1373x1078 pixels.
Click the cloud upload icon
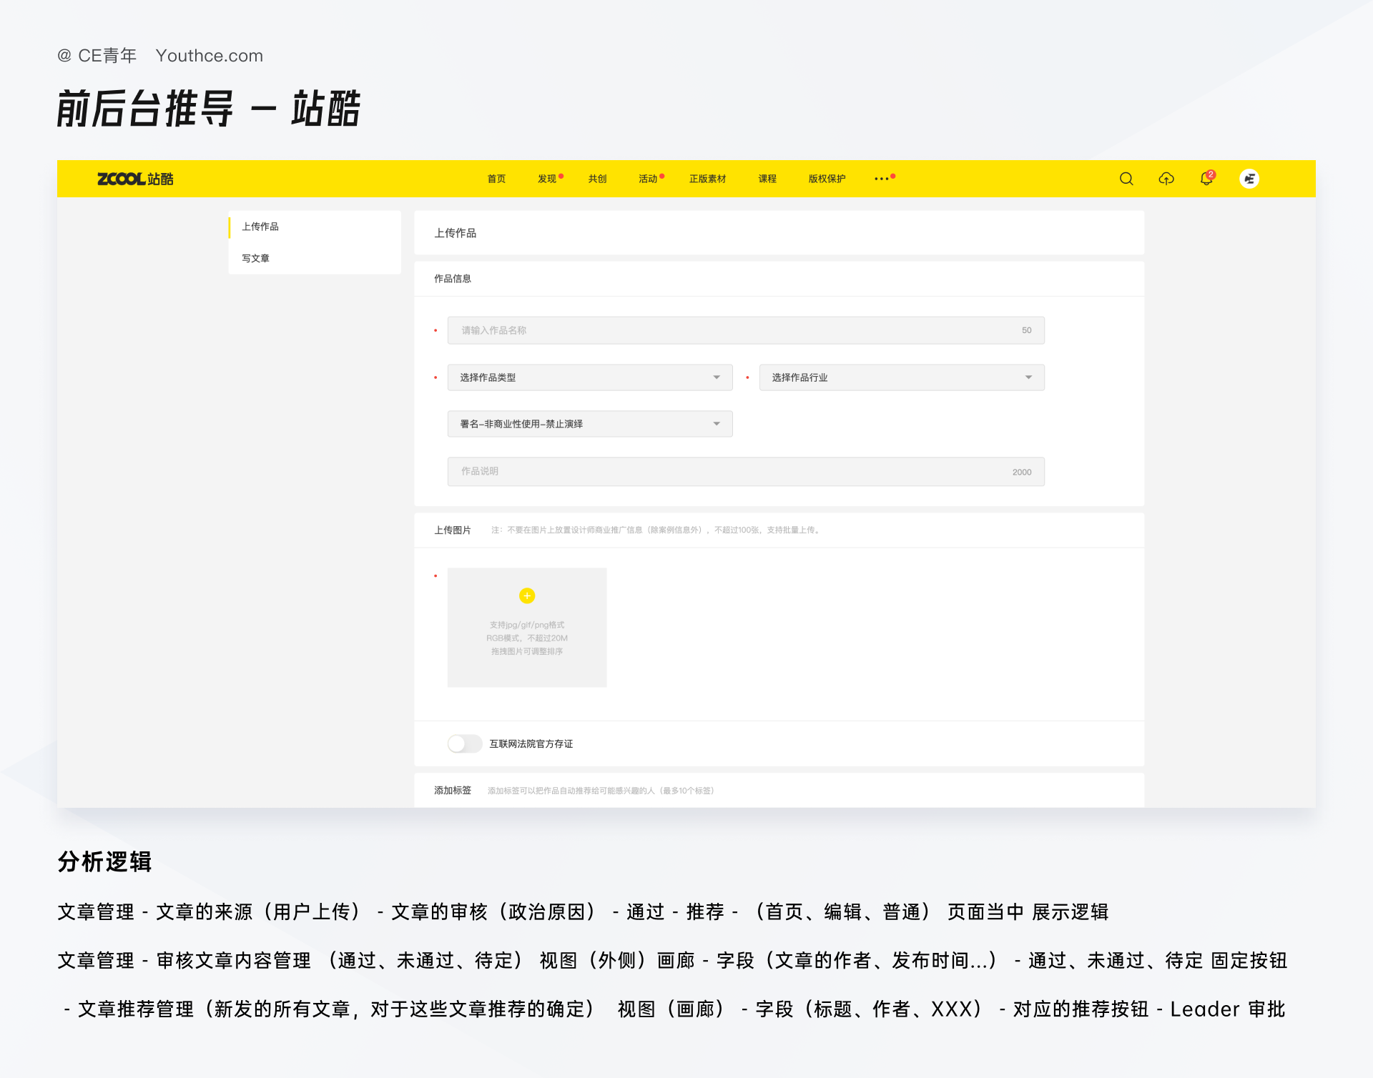(x=1166, y=179)
